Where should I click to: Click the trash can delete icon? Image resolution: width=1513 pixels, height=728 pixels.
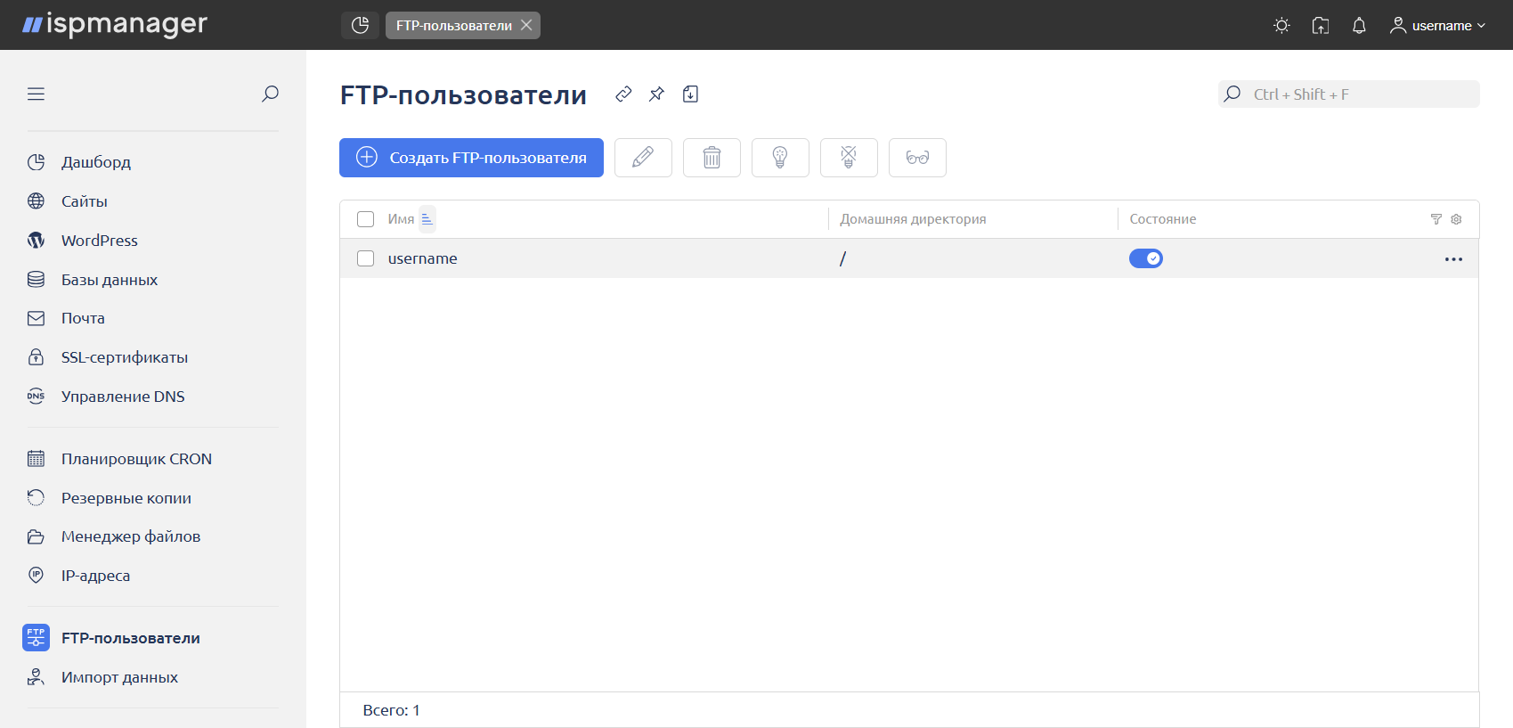click(712, 158)
